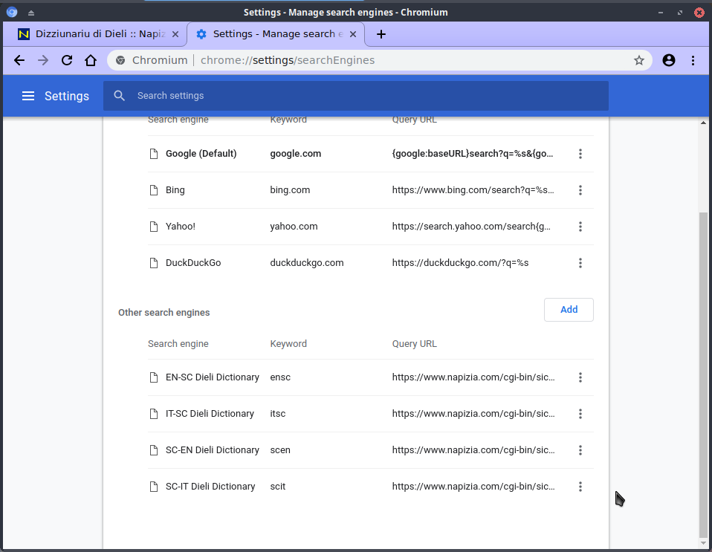This screenshot has height=552, width=712.
Task: Open a new tab with the plus button
Action: pyautogui.click(x=381, y=34)
